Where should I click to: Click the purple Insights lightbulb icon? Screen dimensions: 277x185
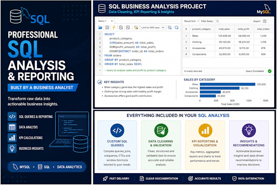pos(249,131)
